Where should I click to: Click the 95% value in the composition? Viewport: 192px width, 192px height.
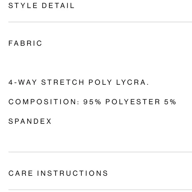click(x=92, y=102)
